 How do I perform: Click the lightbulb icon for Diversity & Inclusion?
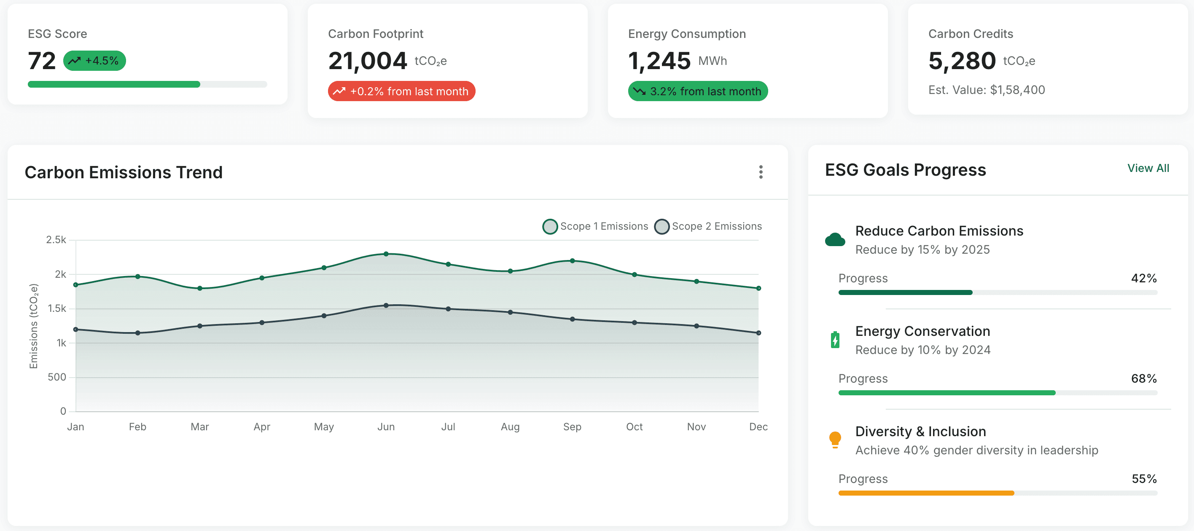[x=835, y=439]
